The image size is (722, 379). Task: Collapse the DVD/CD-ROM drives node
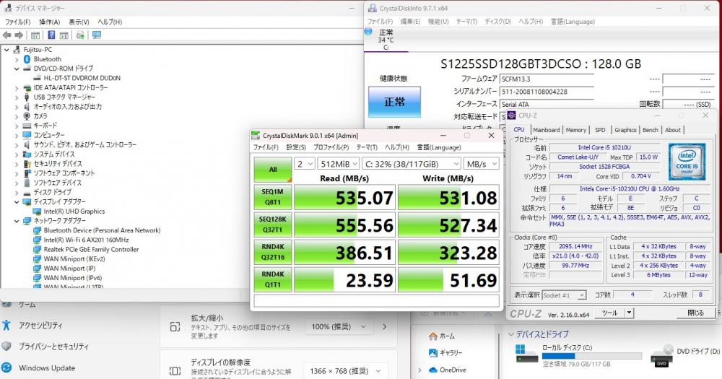[17, 69]
